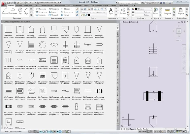Image resolution: width=190 pixels, height=134 pixels.
Task: Expand the Редактирование panel
Action: pyautogui.click(x=57, y=18)
